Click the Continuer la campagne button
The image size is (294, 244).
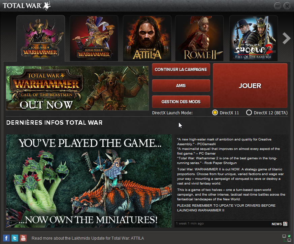click(181, 70)
